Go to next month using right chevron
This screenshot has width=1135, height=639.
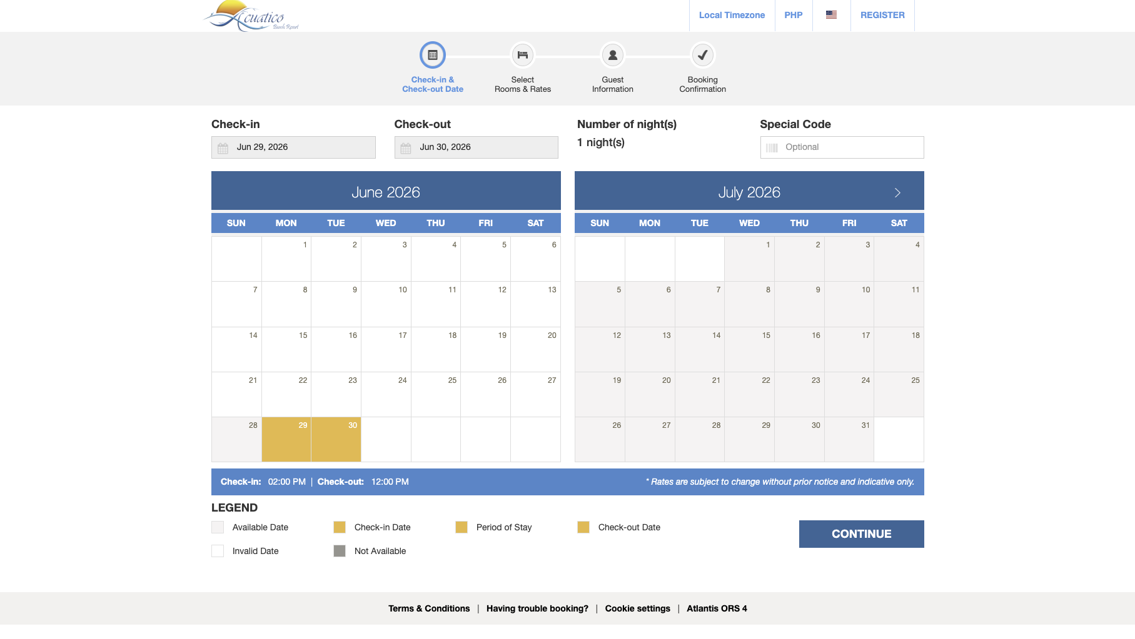tap(897, 192)
